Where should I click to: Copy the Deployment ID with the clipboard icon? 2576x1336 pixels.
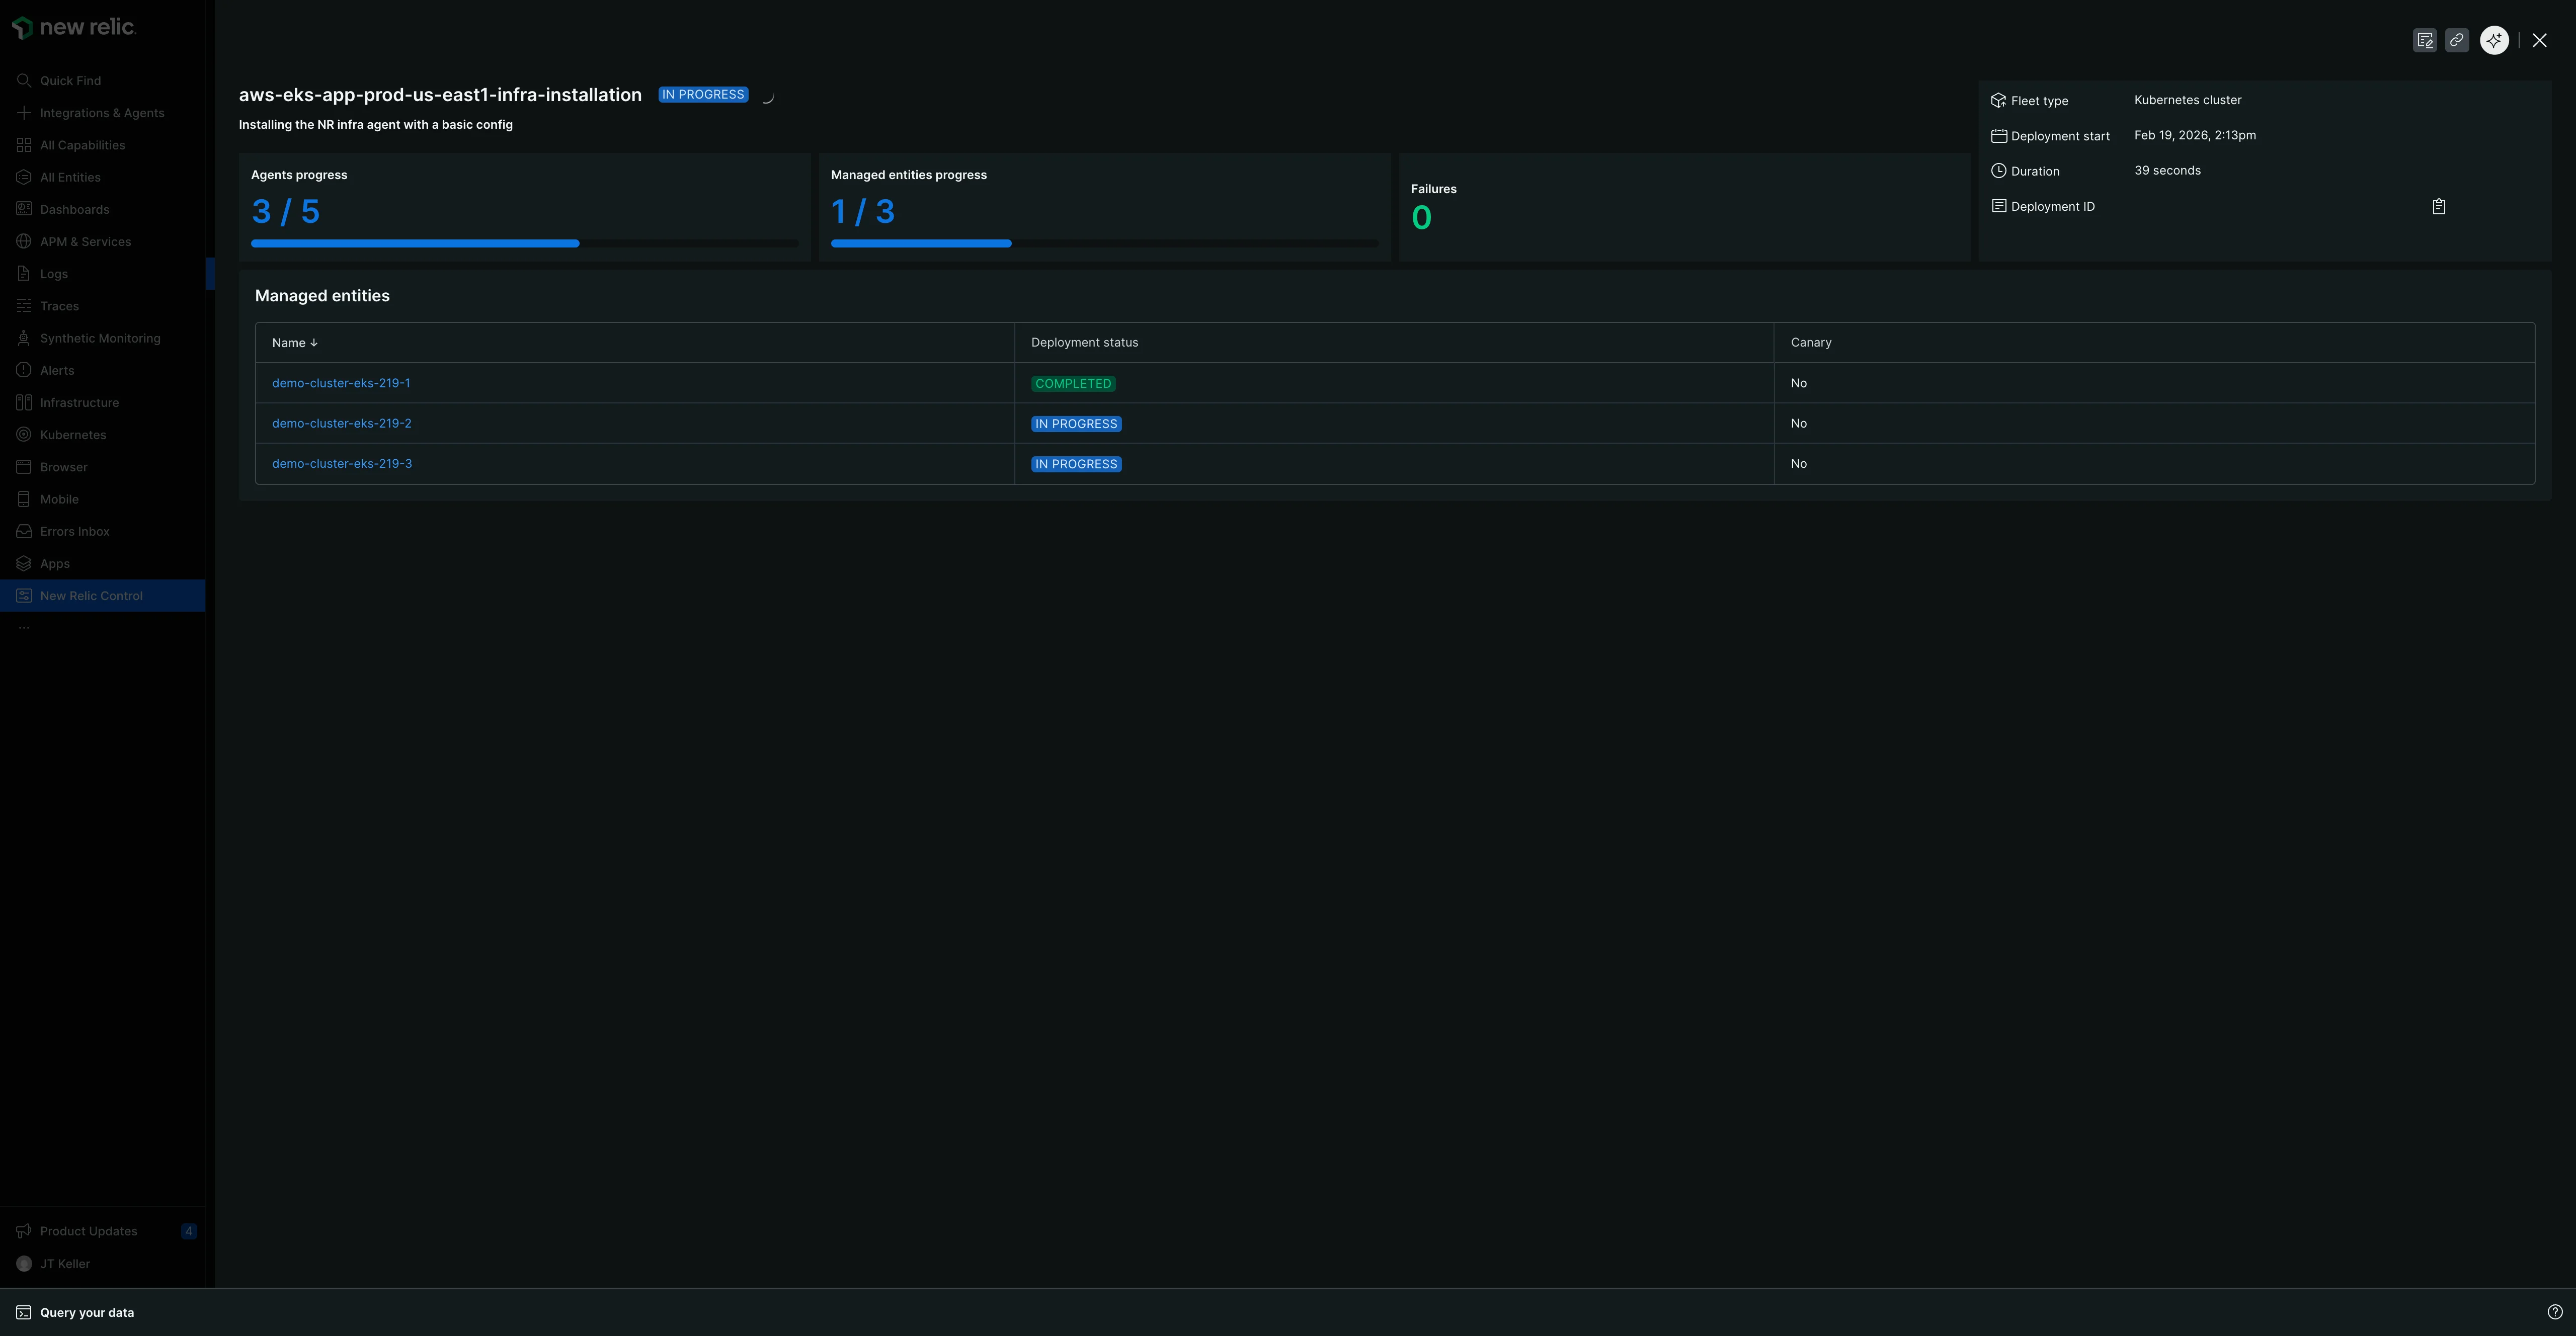2438,207
